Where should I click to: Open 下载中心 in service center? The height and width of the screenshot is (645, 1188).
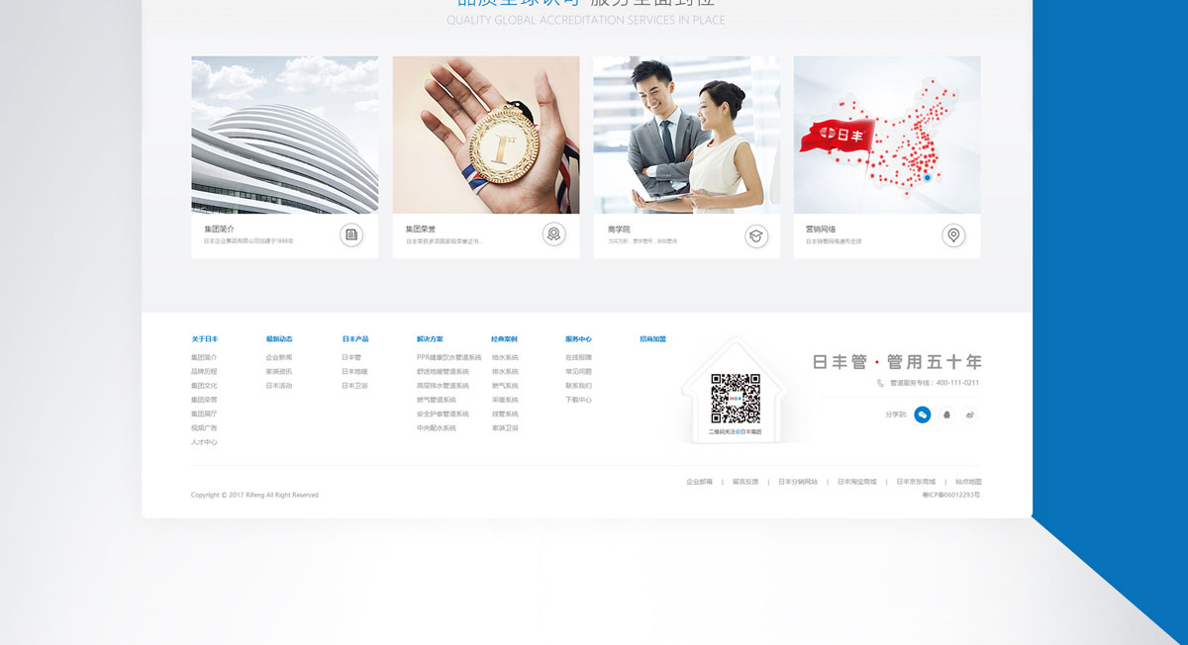click(x=579, y=400)
